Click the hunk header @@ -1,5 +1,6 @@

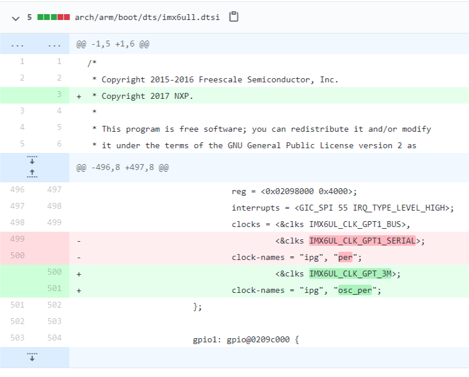[x=113, y=44]
